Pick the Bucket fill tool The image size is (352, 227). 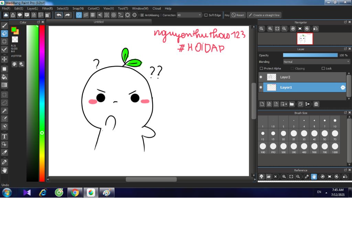4,77
